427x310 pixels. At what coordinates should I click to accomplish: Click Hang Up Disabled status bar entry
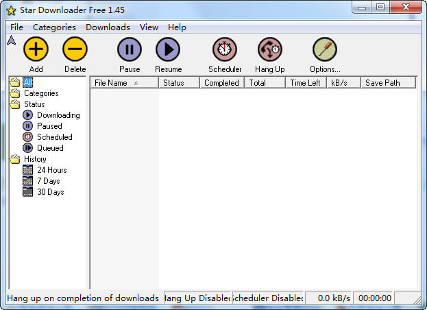[197, 298]
